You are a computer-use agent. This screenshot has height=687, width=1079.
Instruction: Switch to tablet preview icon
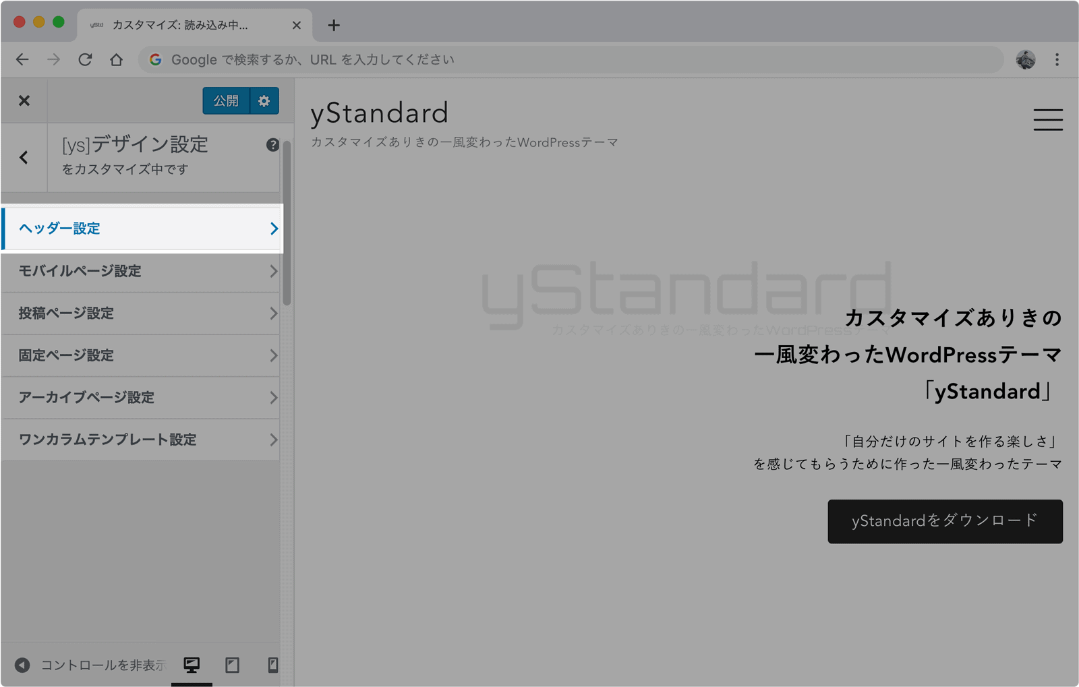[233, 665]
